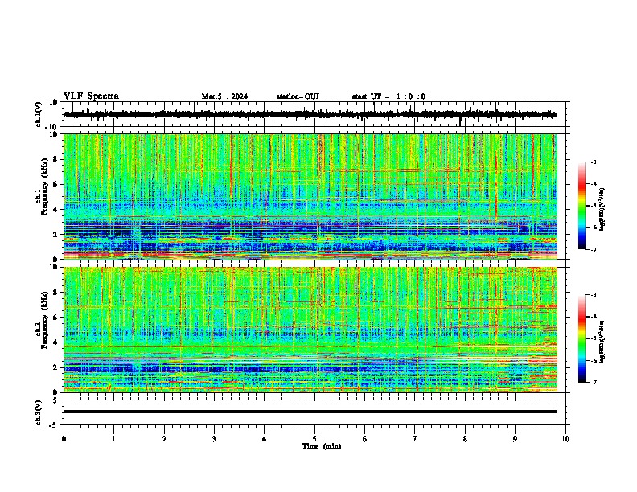637x492 pixels.
Task: Click the "start UT = 1 : 0 : 0" text
Action: tap(388, 96)
